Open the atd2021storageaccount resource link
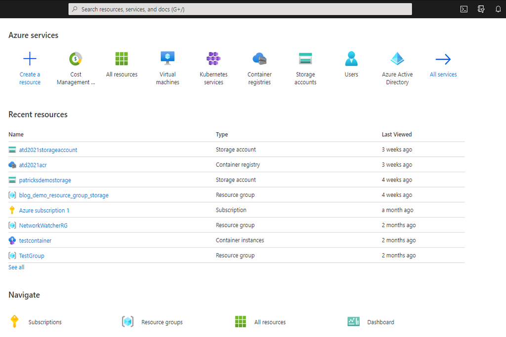Image resolution: width=506 pixels, height=337 pixels. pyautogui.click(x=48, y=150)
